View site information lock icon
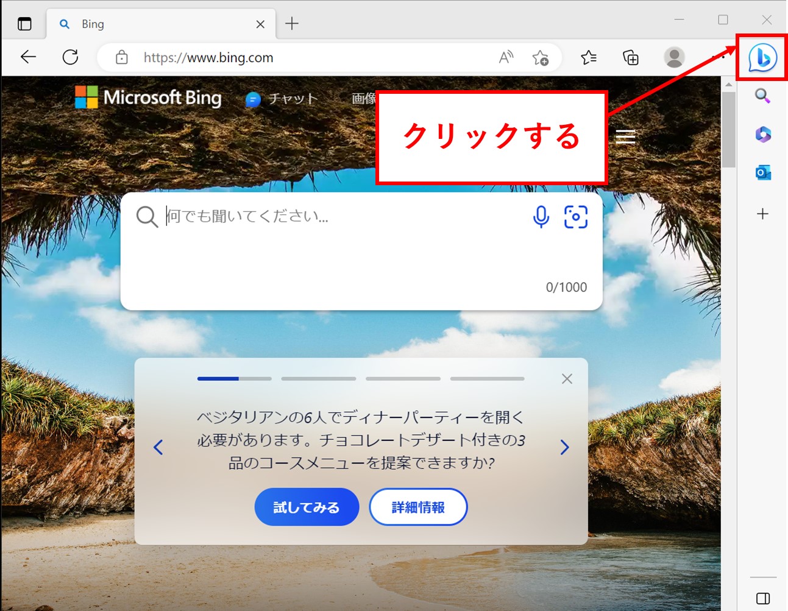The image size is (788, 611). 122,57
